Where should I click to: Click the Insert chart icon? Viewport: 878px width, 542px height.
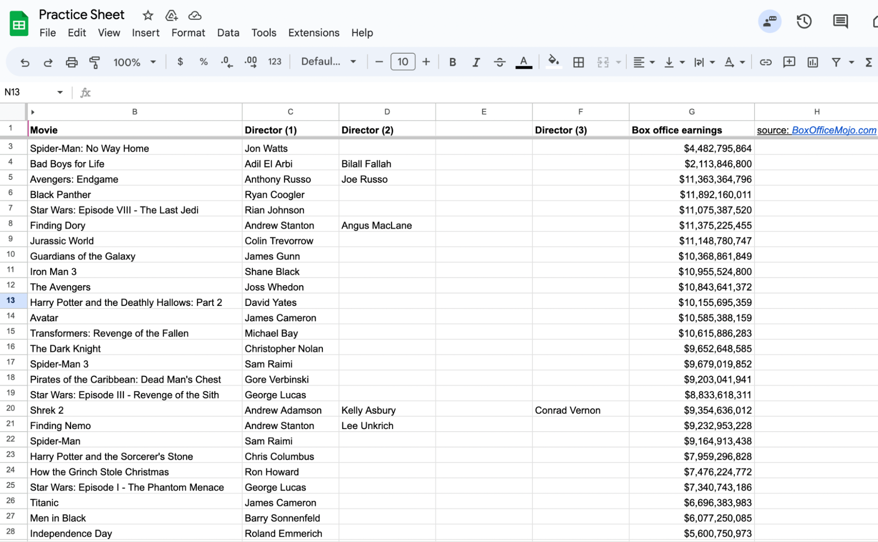point(813,62)
